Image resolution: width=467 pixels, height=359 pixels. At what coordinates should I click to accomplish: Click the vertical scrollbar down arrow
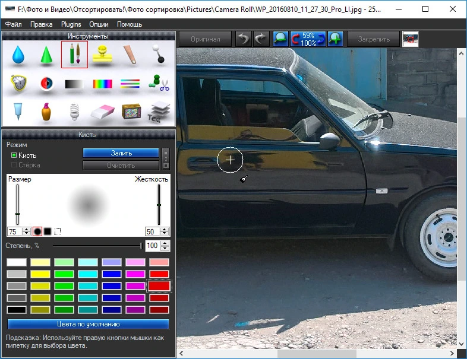point(461,344)
